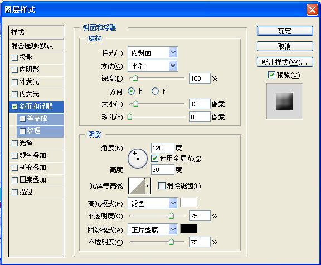Screen dimensions: 321x265
Task: Select the 下 direction radio button
Action: (x=155, y=91)
